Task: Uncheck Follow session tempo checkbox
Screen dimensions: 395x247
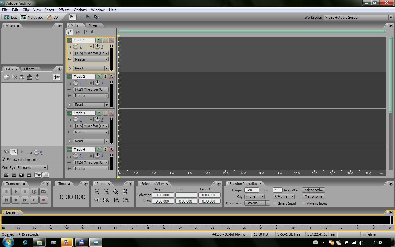Action: pos(4,160)
